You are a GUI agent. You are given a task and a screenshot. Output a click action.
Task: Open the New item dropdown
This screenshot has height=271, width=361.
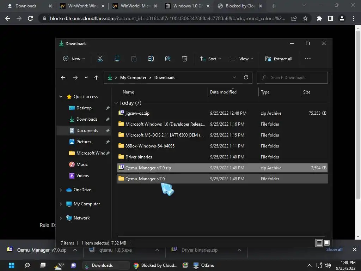pos(74,59)
